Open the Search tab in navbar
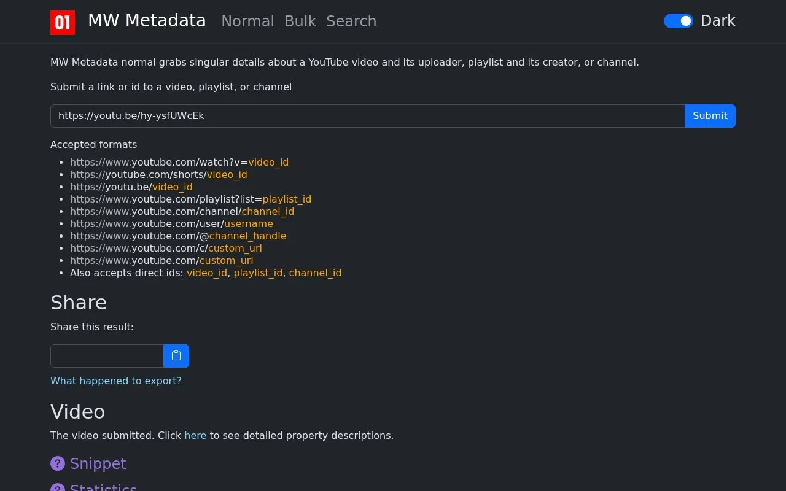The height and width of the screenshot is (491, 786). pyautogui.click(x=351, y=21)
